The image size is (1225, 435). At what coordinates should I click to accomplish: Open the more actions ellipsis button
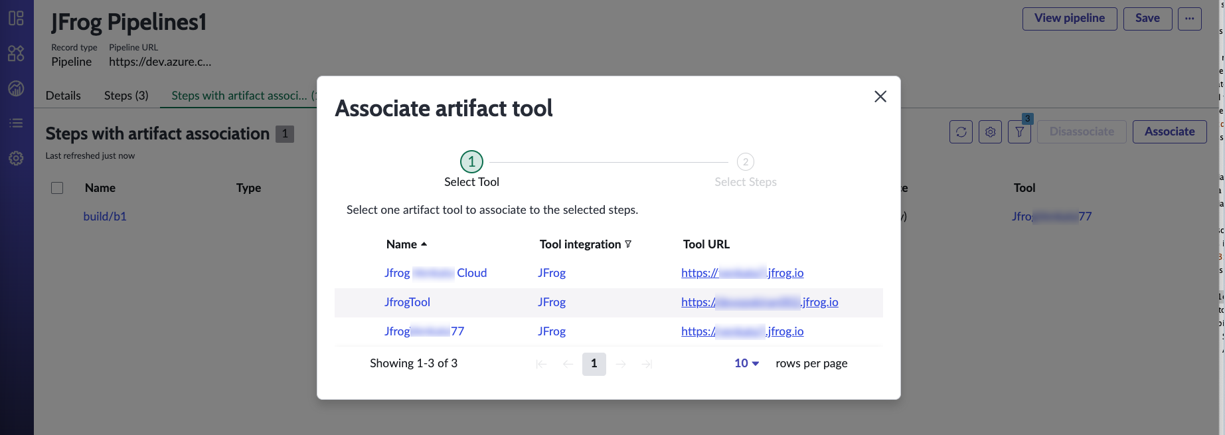click(x=1189, y=19)
